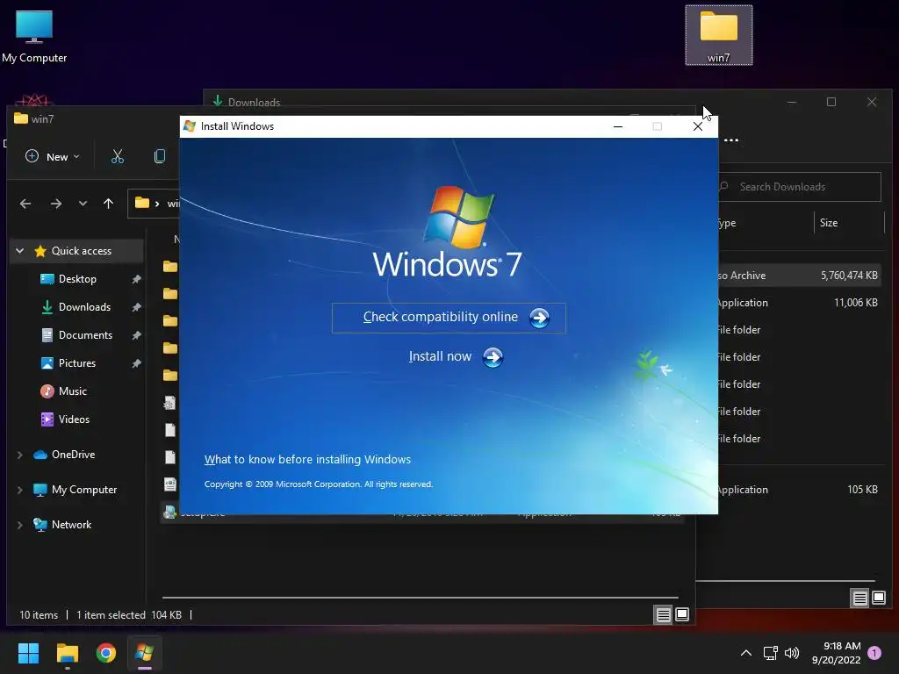Viewport: 899px width, 674px height.
Task: Open Downloads in Quick access
Action: (x=84, y=307)
